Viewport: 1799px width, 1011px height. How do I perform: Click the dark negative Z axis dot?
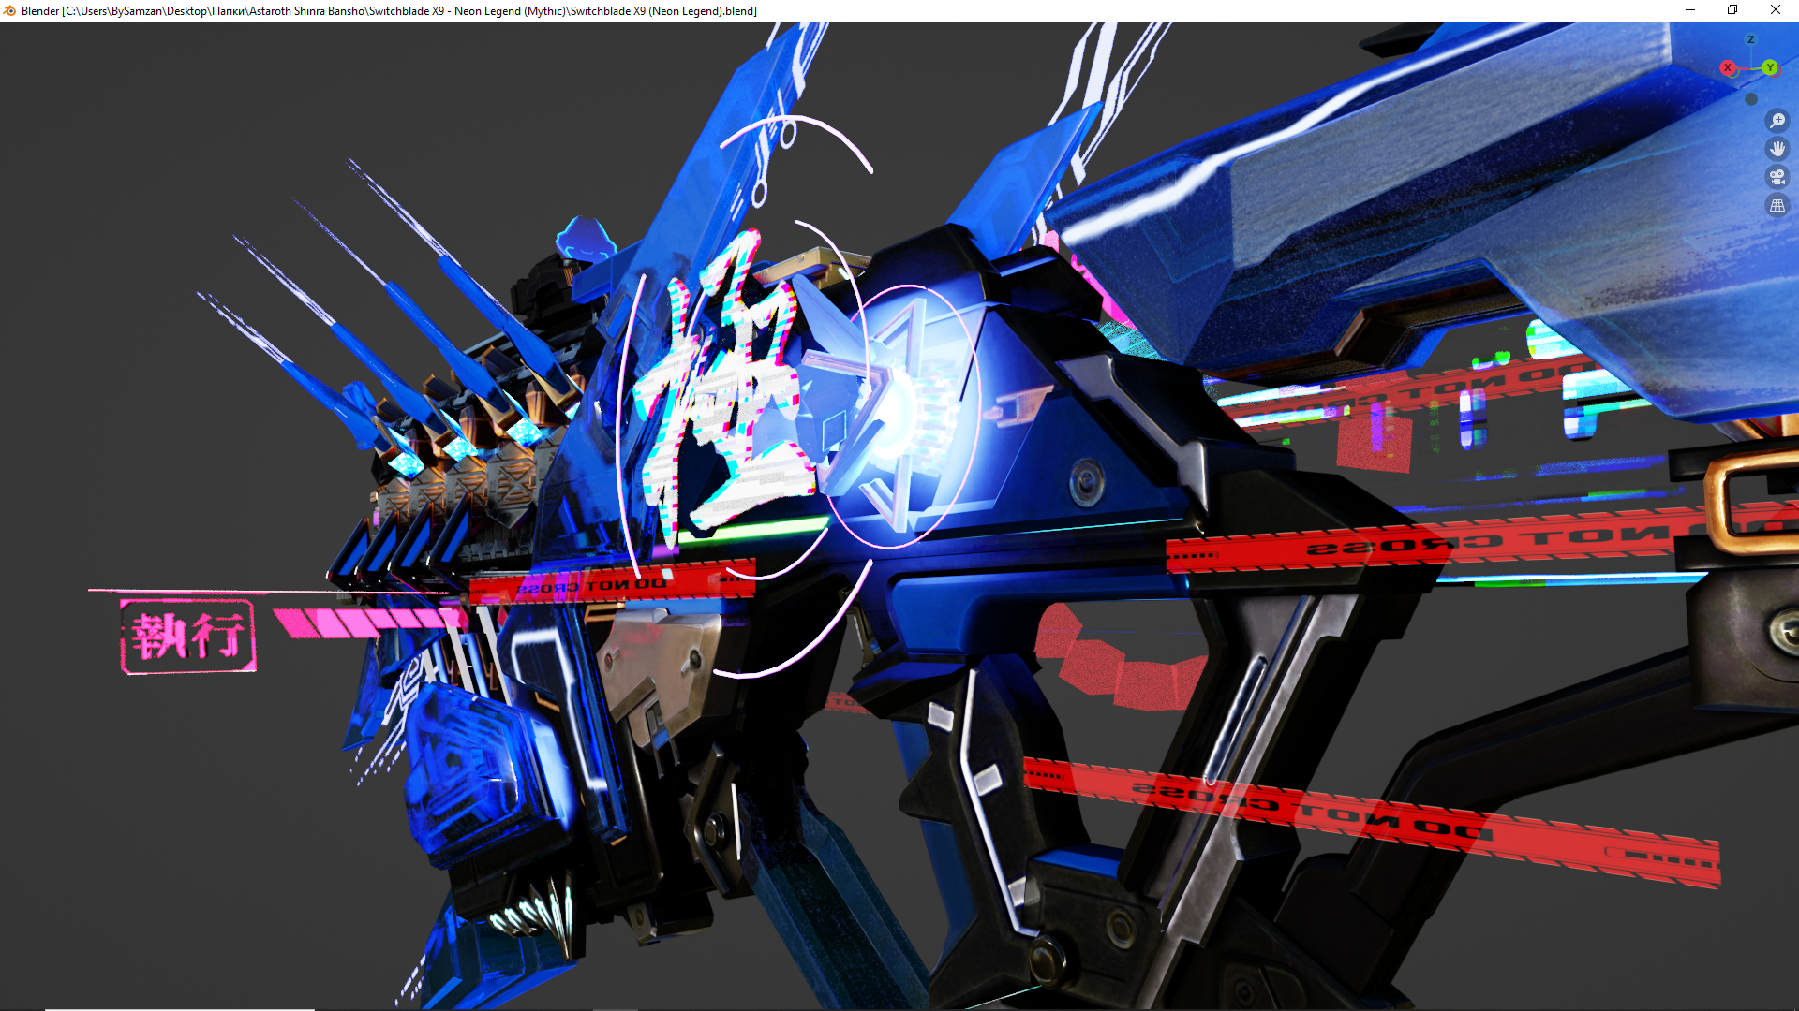pyautogui.click(x=1751, y=99)
